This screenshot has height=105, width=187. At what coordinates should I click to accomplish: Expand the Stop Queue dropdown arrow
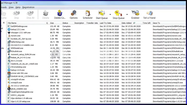coord(127,14)
